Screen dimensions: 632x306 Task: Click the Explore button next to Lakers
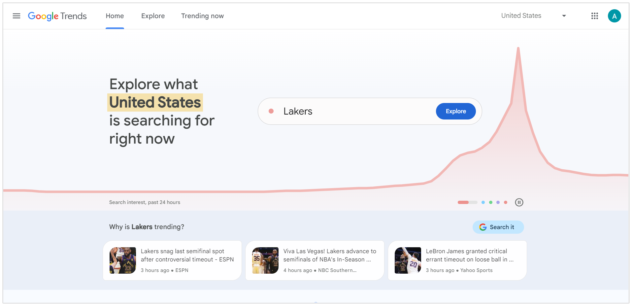[456, 111]
